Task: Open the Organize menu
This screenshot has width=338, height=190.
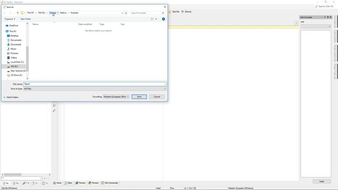Action: point(10,19)
